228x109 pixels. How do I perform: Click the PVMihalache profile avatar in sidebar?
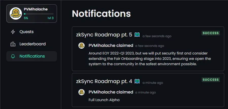pyautogui.click(x=16, y=13)
